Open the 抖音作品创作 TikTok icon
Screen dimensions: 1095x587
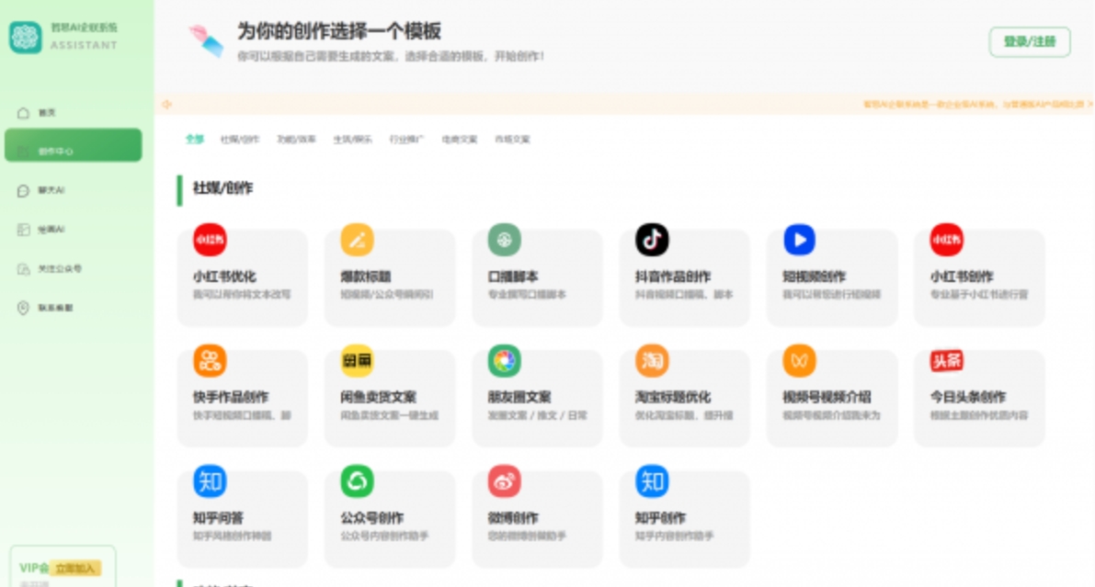tap(652, 240)
